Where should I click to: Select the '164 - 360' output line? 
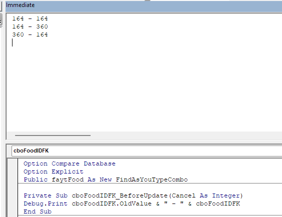[30, 26]
